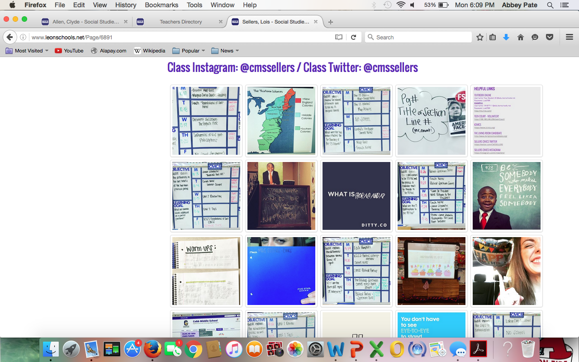Viewport: 579px width, 362px height.
Task: Open Wi-Fi status menu
Action: pos(401,5)
